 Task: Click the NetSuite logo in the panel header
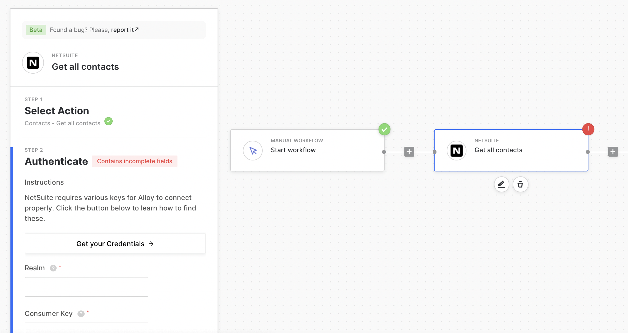[33, 63]
